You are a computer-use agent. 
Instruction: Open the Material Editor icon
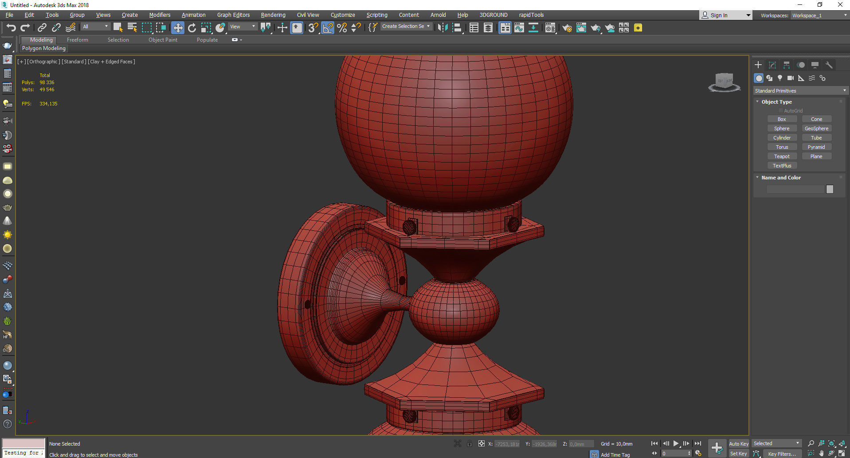pyautogui.click(x=550, y=27)
